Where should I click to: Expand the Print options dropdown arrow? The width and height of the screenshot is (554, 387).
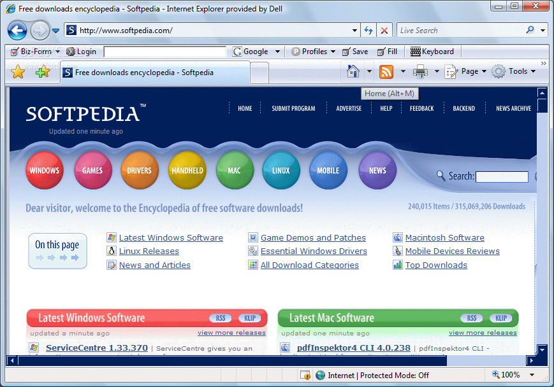click(x=437, y=71)
